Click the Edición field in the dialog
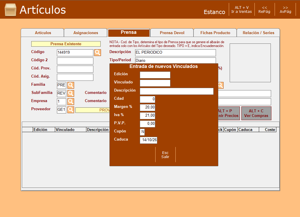The height and width of the screenshot is (217, 300). (155, 75)
